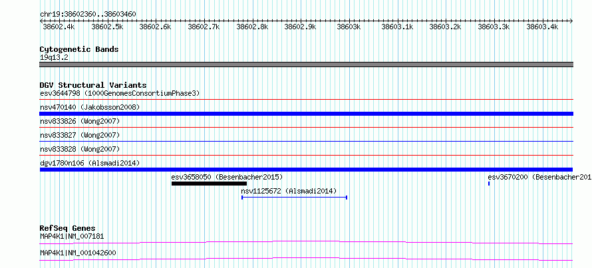592x268 pixels.
Task: Click the 38602.6k ruler tick label
Action: (155, 27)
